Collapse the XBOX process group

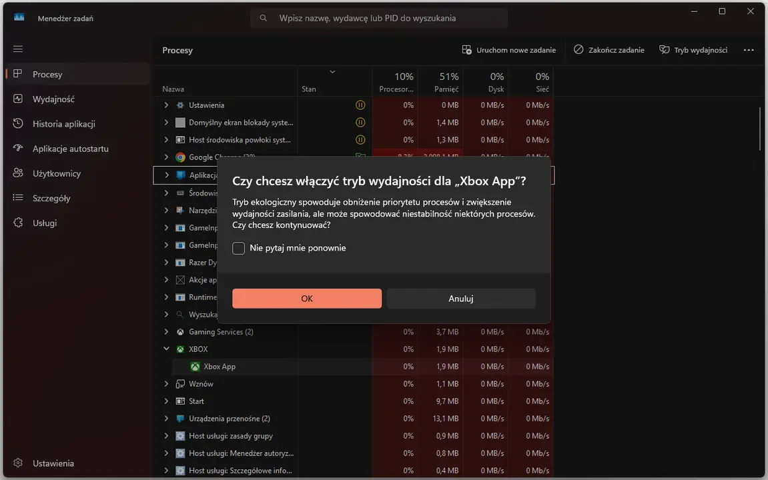(x=166, y=349)
